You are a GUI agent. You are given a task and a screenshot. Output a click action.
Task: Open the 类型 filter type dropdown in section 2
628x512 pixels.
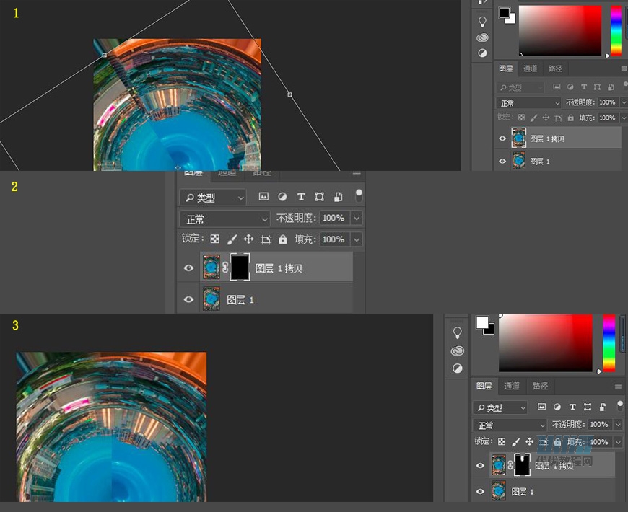tap(213, 197)
